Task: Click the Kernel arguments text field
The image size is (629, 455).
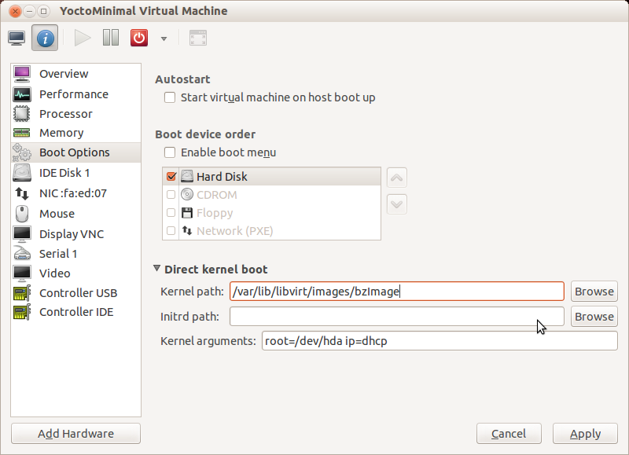Action: coord(439,341)
